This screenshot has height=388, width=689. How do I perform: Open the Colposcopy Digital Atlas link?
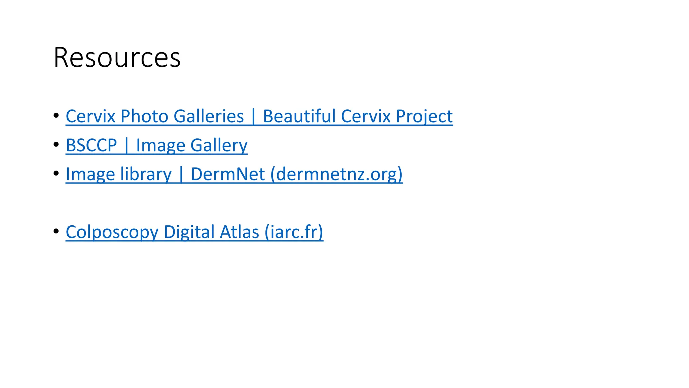point(194,232)
